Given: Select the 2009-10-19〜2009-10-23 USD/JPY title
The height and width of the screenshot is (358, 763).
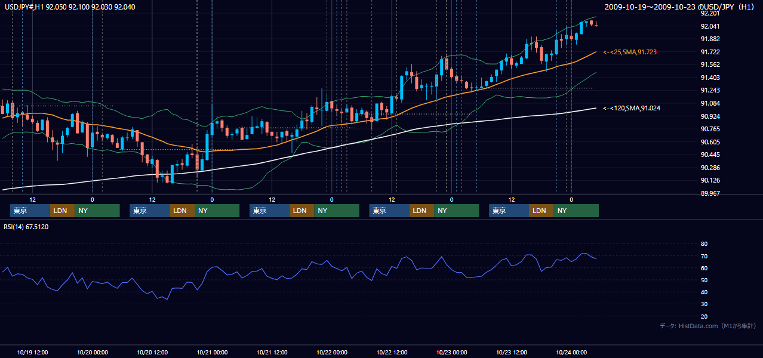Looking at the screenshot, I should coord(679,7).
